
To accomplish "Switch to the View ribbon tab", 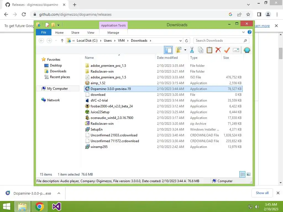I will click(91, 33).
